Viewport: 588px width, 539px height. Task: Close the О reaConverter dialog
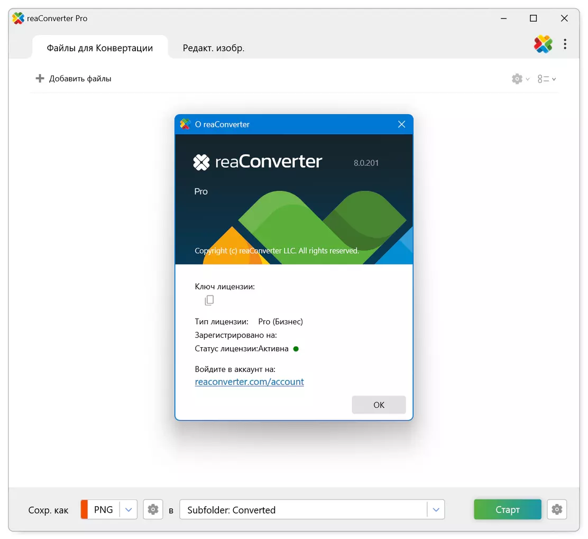[401, 124]
